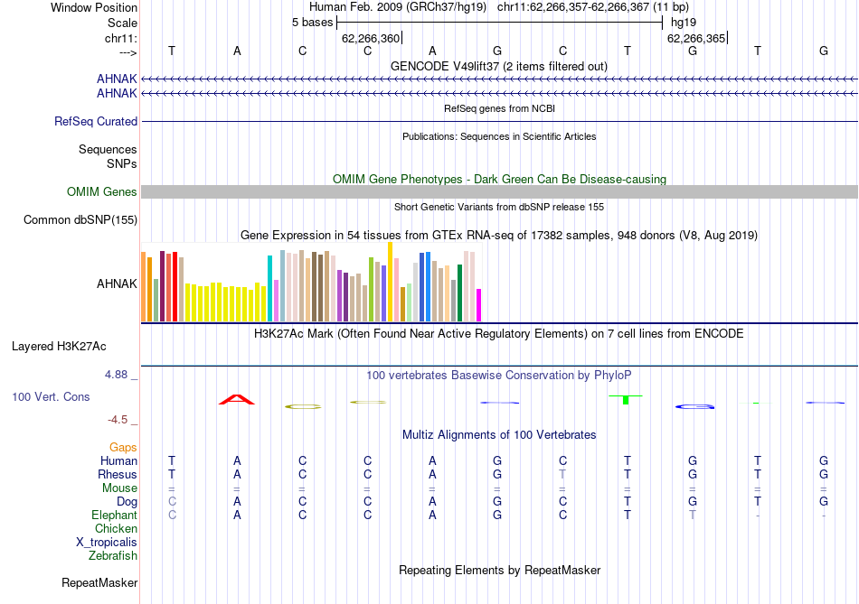Click the Sequences track label

tap(108, 149)
